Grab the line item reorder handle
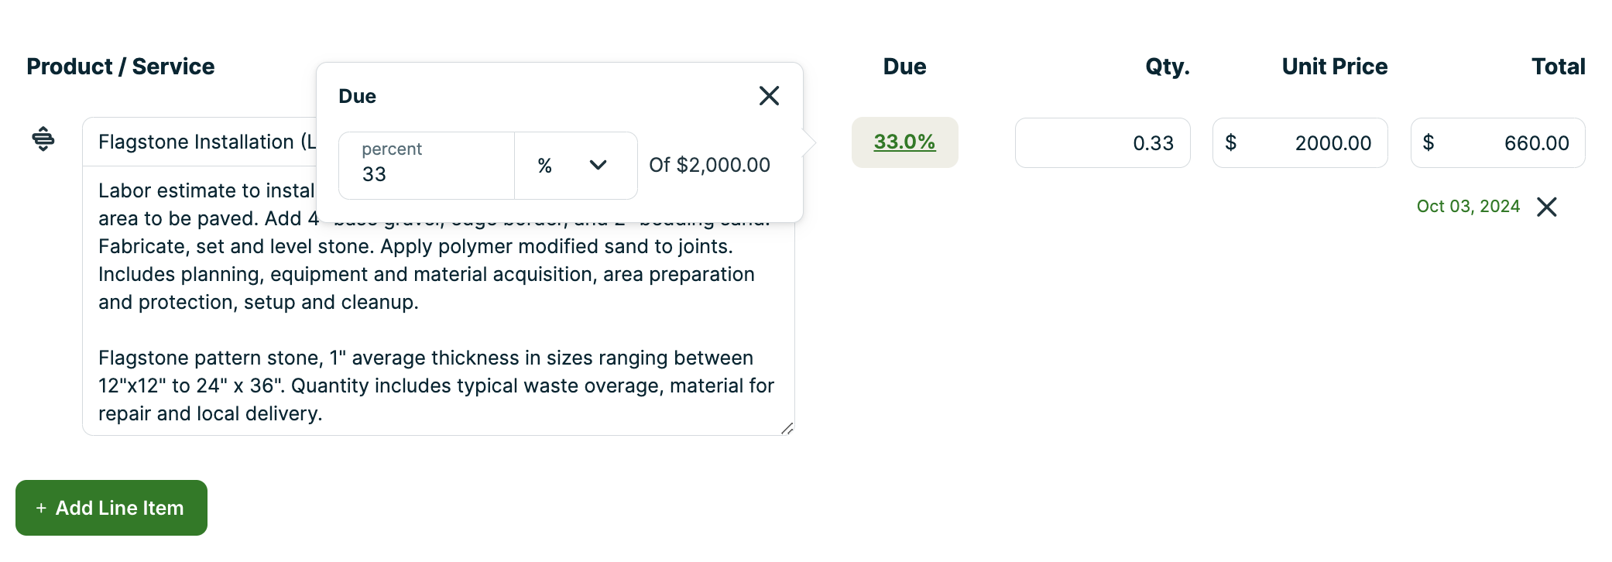The image size is (1612, 562). [43, 139]
